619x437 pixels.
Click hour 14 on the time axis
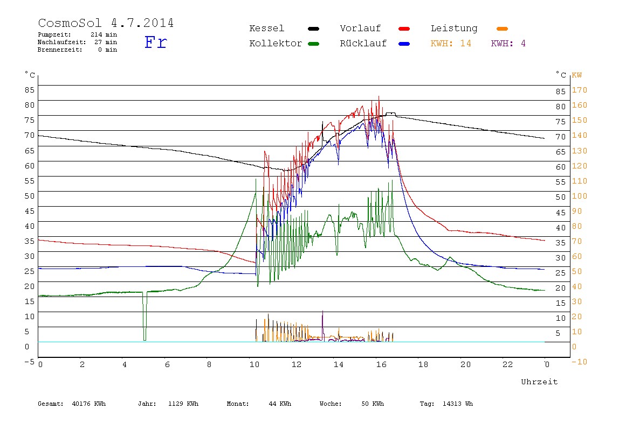click(x=339, y=364)
